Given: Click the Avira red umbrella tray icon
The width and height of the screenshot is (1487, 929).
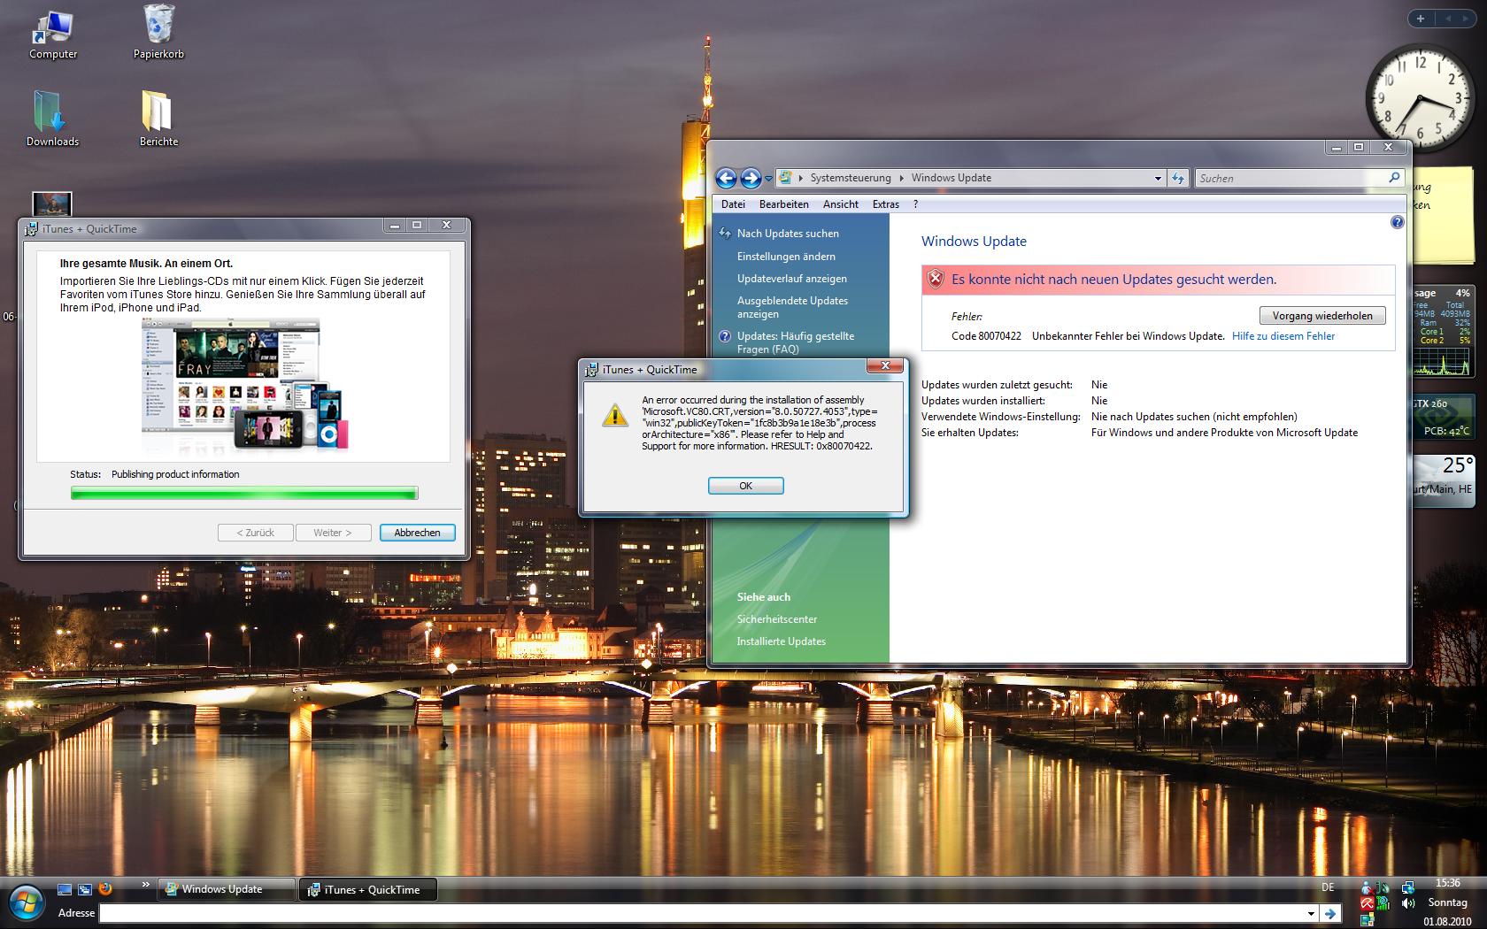Looking at the screenshot, I should [1367, 903].
